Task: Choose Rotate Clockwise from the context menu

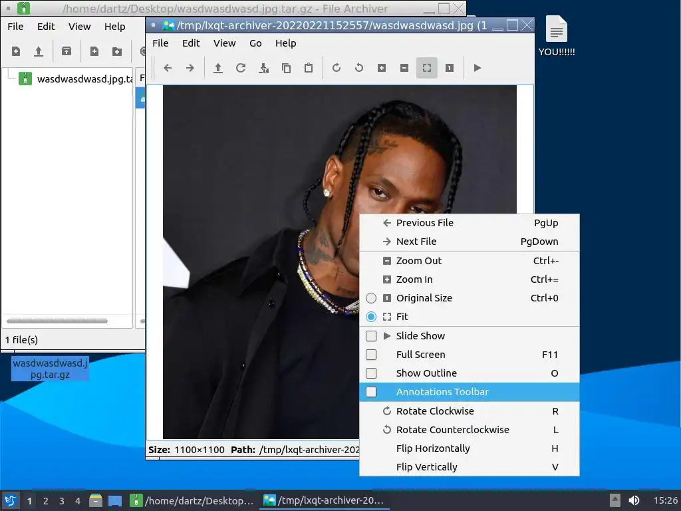Action: coord(470,411)
